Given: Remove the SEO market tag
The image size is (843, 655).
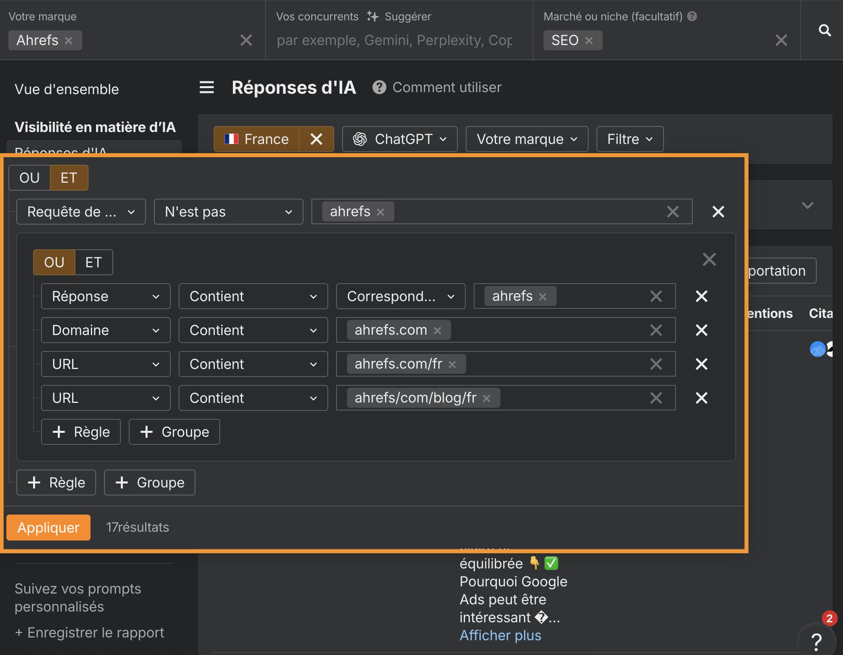Looking at the screenshot, I should coord(589,41).
